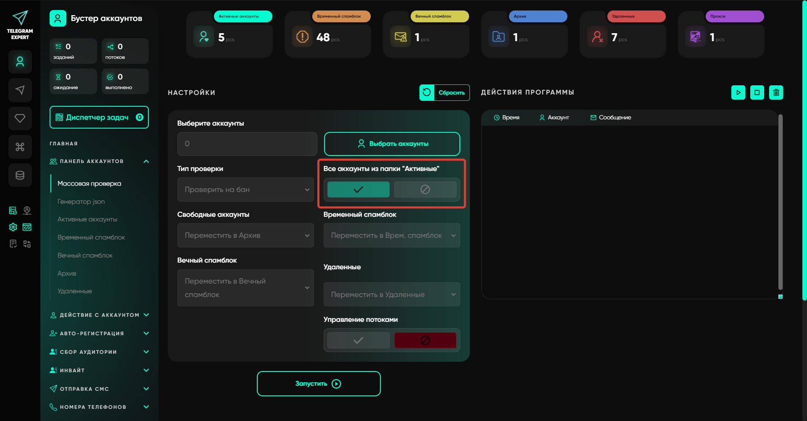
Task: Open the Тип проверки dropdown
Action: point(245,189)
